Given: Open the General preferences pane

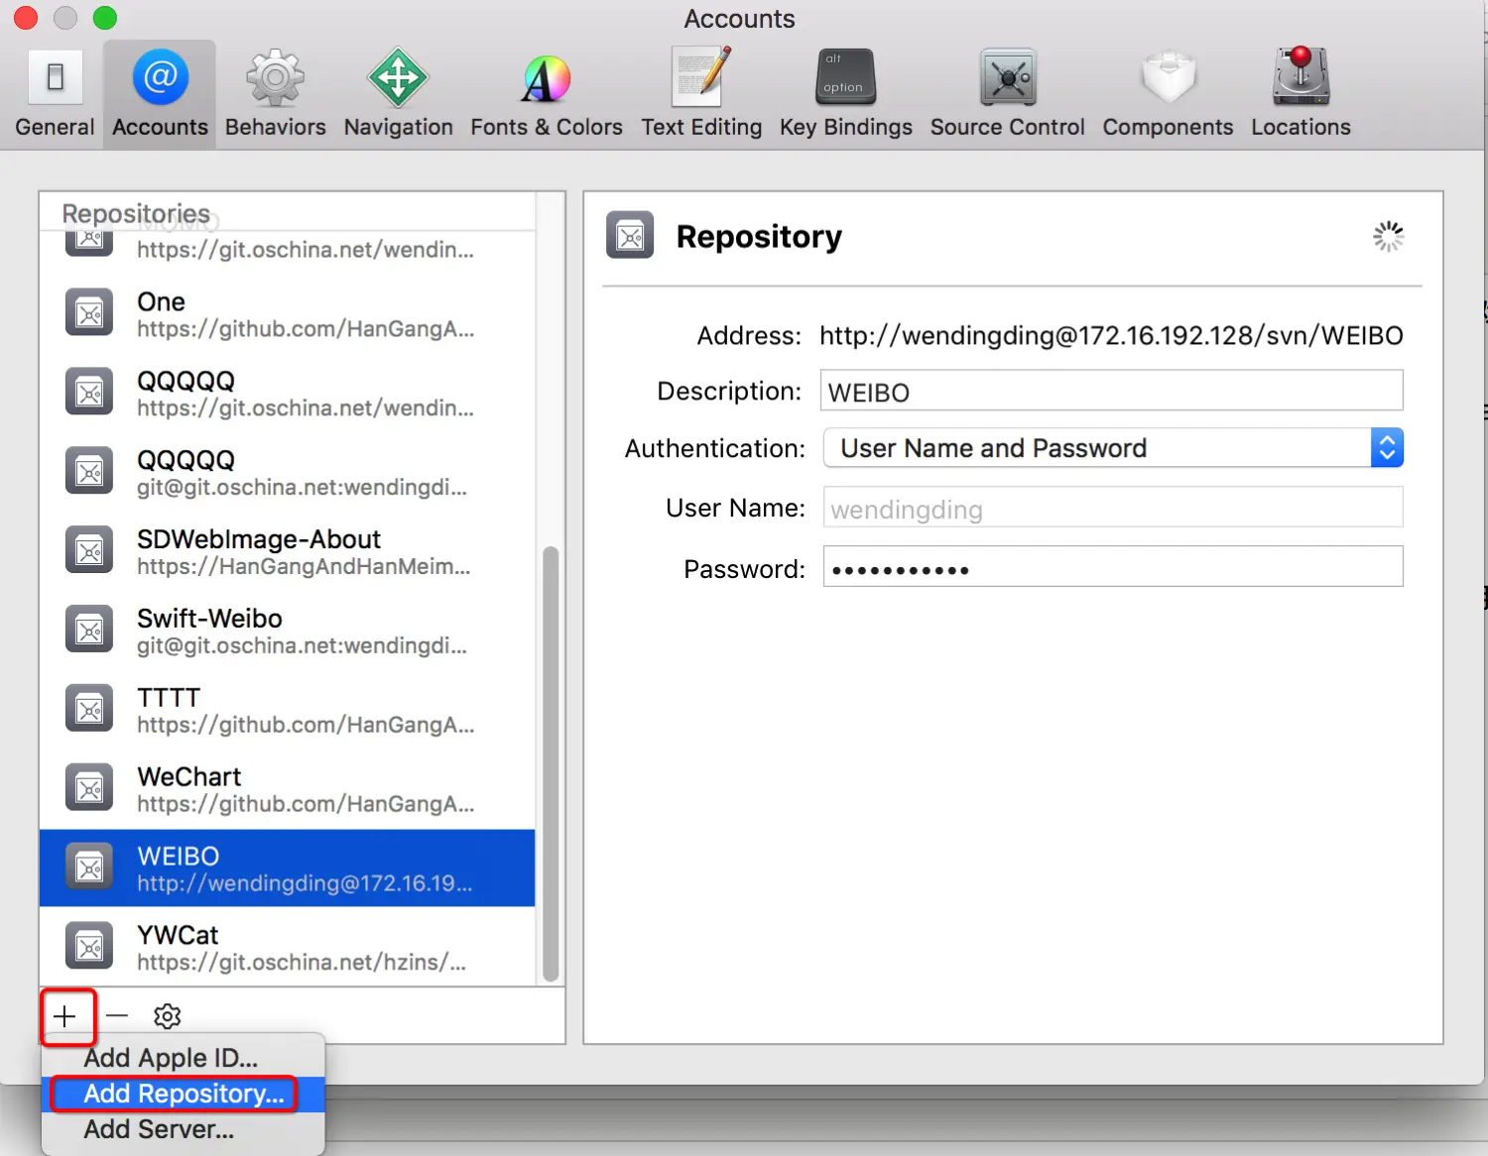Looking at the screenshot, I should [x=55, y=95].
